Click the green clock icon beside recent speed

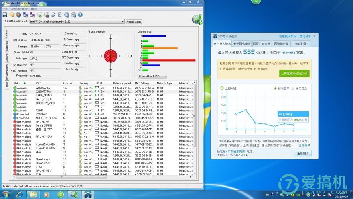(x=222, y=88)
